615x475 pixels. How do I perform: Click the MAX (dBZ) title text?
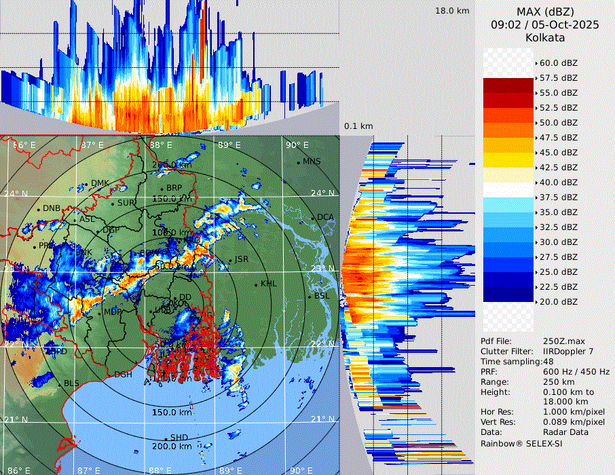pyautogui.click(x=545, y=12)
